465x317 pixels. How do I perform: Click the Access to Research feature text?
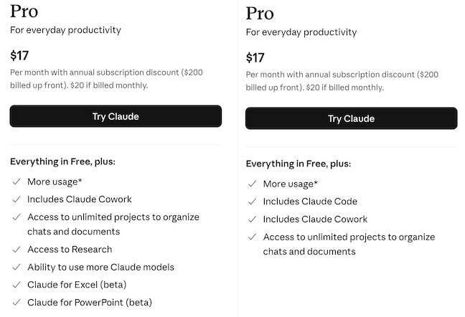click(70, 250)
